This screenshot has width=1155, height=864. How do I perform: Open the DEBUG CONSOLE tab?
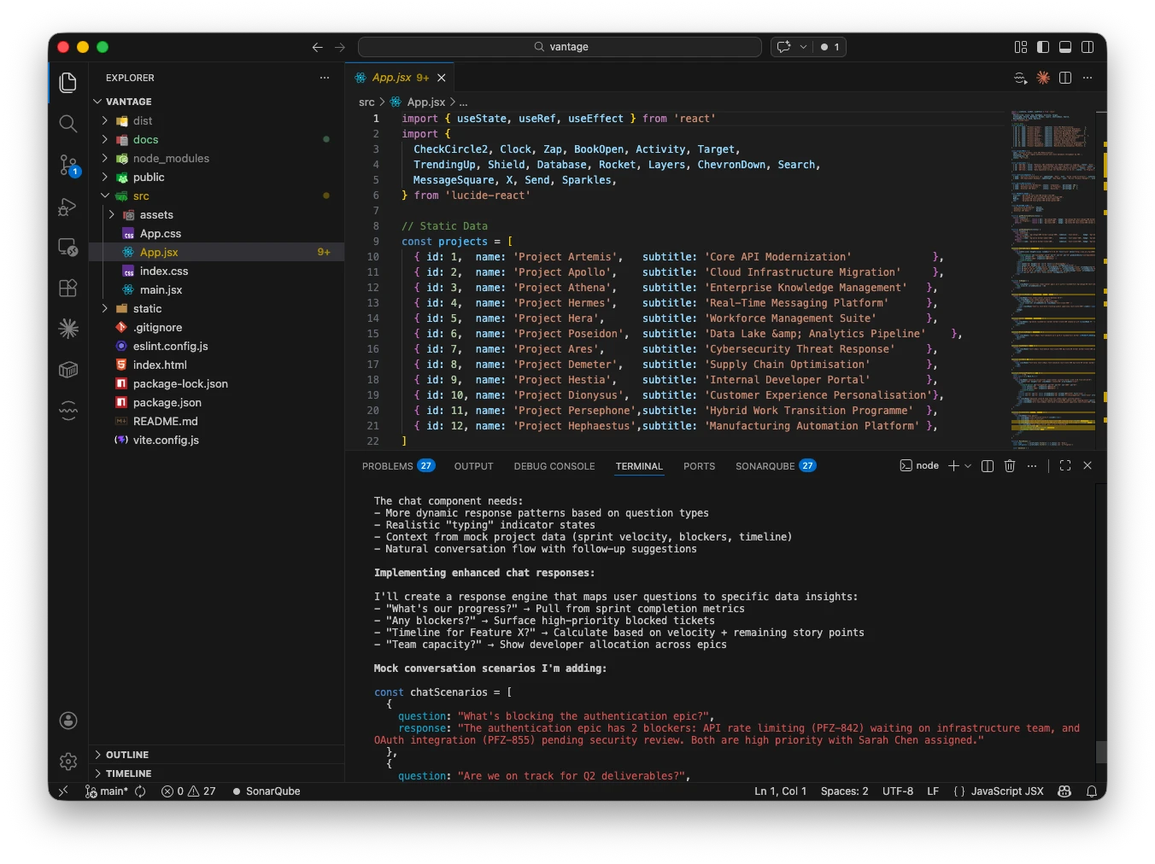(554, 466)
